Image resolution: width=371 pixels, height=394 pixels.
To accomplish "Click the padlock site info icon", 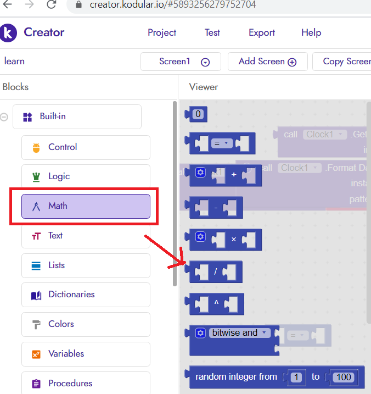I will point(78,4).
